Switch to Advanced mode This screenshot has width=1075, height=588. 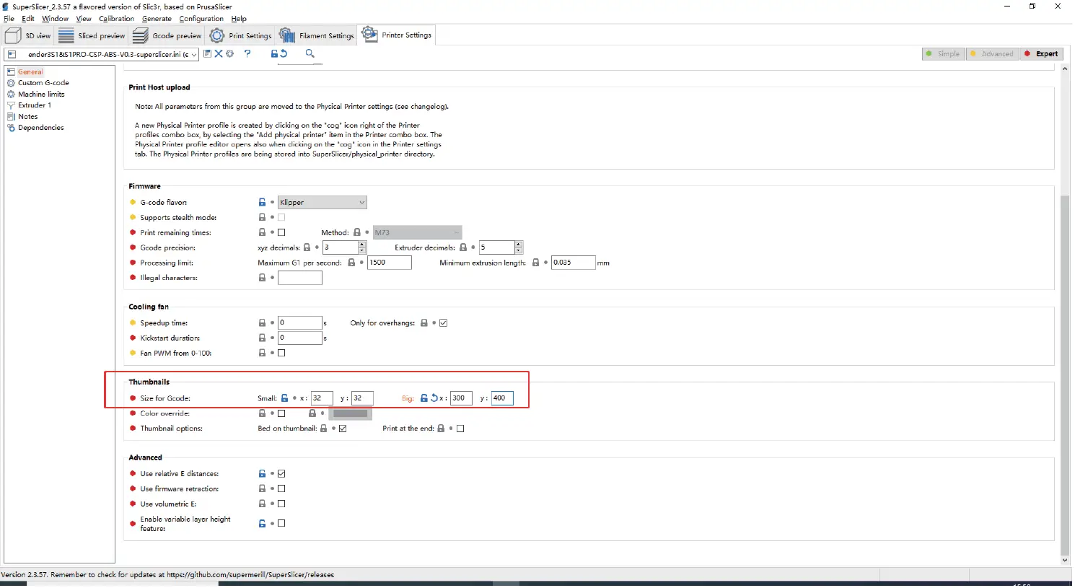click(993, 54)
